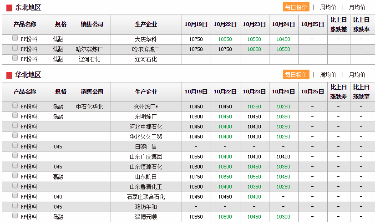Click 大庆华科 10月22日 price 10650

225,39
